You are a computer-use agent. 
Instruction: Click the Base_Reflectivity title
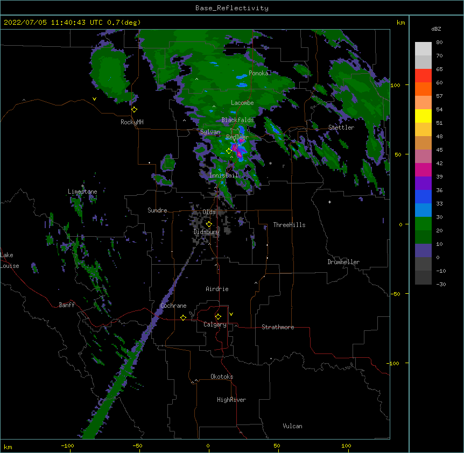(232, 8)
